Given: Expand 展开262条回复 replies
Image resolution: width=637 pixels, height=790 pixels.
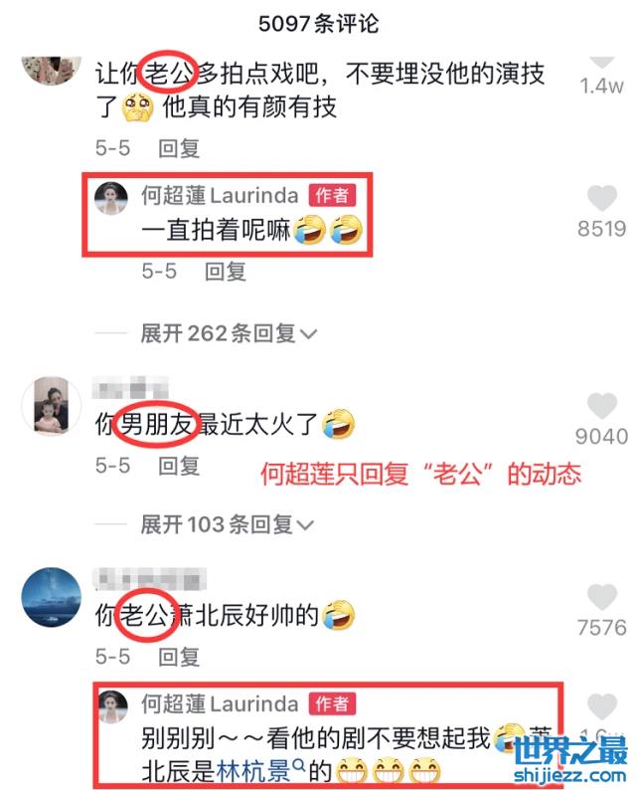Looking at the screenshot, I should coord(228,333).
